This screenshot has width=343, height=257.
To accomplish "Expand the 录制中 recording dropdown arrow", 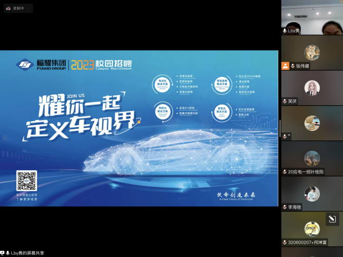I will click(x=28, y=8).
